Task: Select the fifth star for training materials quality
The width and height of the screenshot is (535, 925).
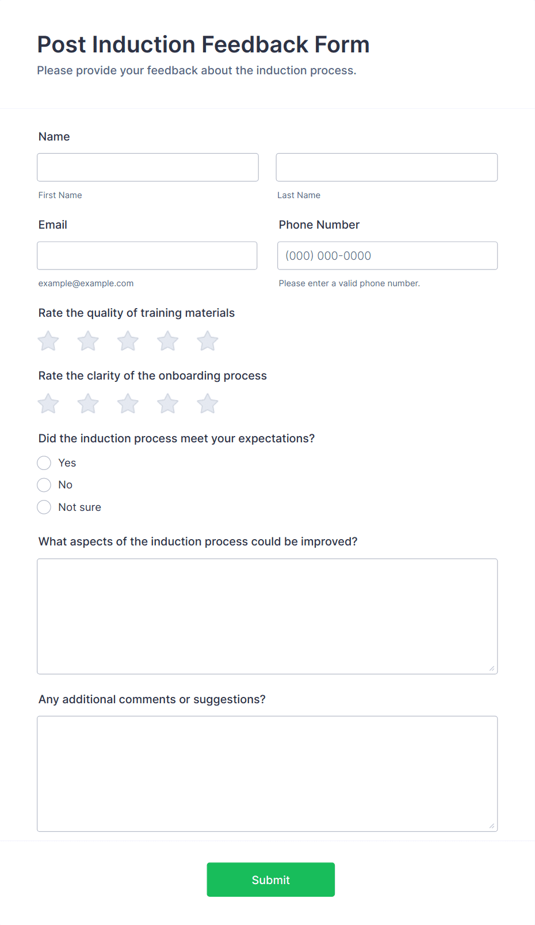Action: point(207,340)
